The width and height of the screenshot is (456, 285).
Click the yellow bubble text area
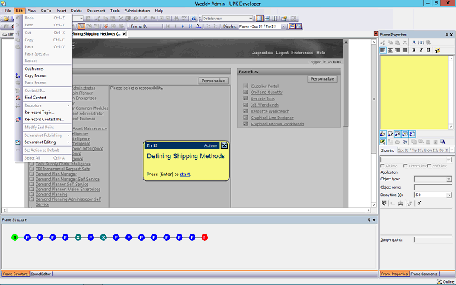click(x=415, y=92)
